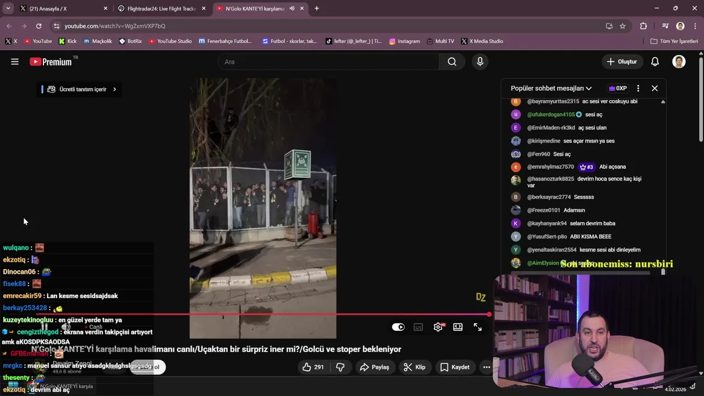This screenshot has width=704, height=396.
Task: Mute the YouTube tab audio icon
Action: (x=292, y=8)
